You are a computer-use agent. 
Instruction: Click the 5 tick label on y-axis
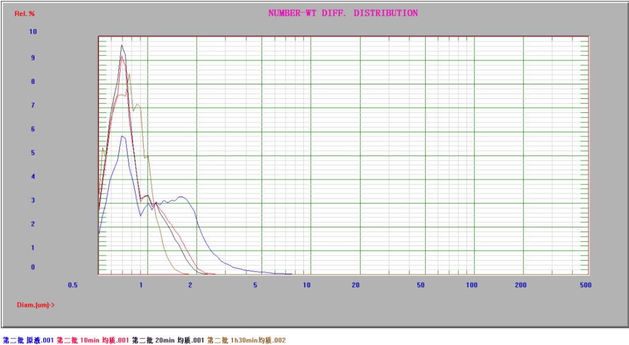[x=33, y=153]
